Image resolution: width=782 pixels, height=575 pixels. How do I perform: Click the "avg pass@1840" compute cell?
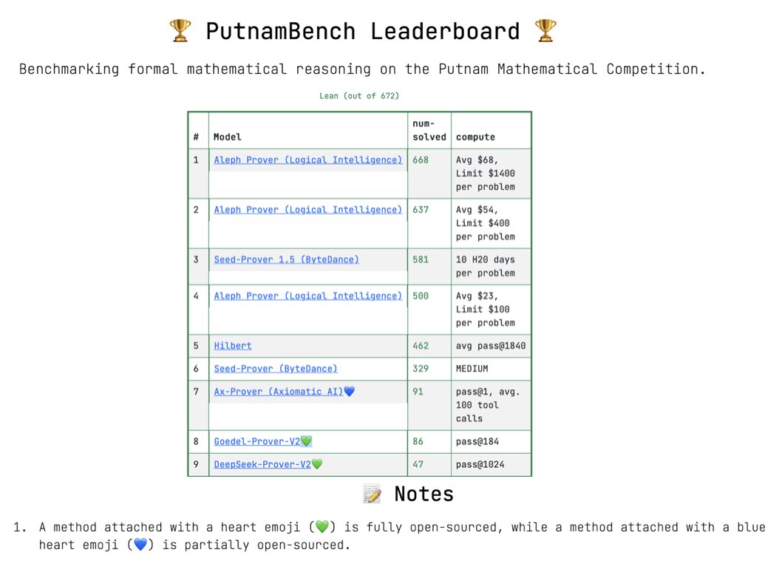tap(491, 346)
